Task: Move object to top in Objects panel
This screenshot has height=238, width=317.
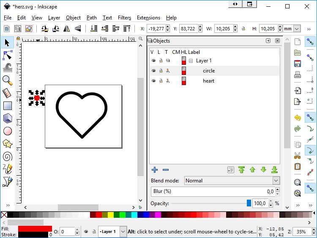Action: tap(241, 170)
